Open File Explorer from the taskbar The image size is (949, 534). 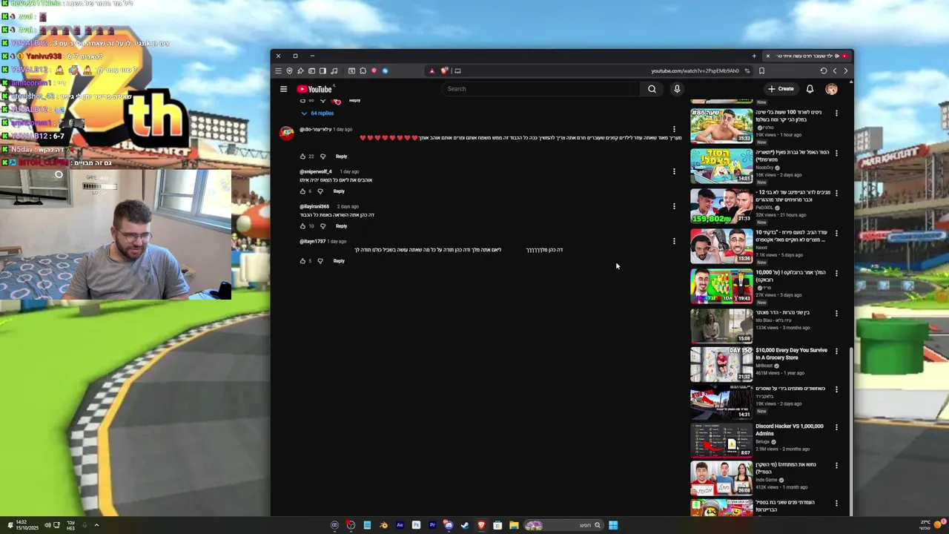pos(514,525)
